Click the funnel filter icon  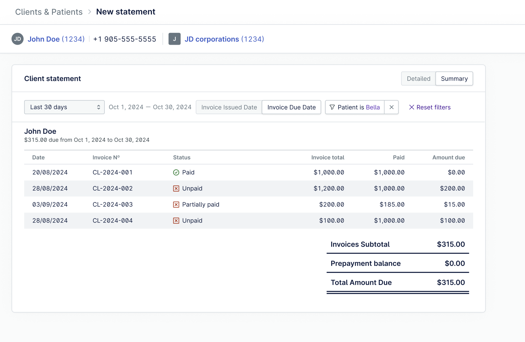pos(332,107)
